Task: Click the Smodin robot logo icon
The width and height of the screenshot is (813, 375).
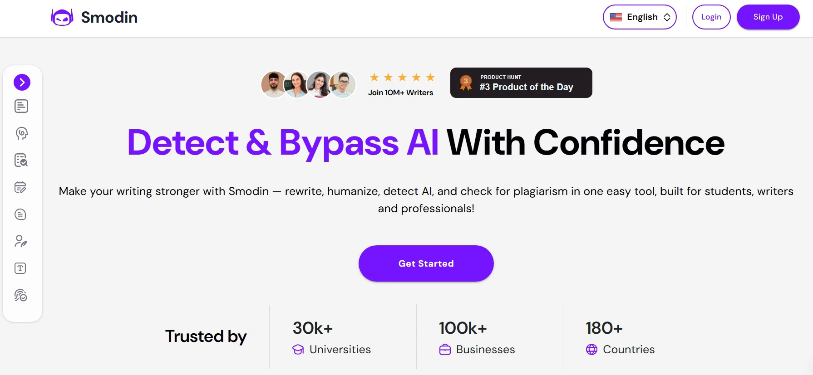Action: point(62,17)
